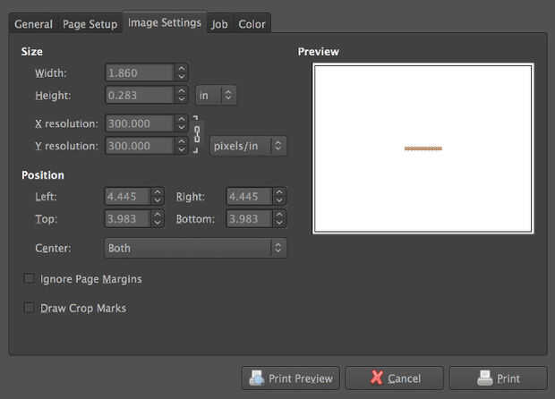Open the Color tab
The height and width of the screenshot is (399, 555).
point(252,24)
